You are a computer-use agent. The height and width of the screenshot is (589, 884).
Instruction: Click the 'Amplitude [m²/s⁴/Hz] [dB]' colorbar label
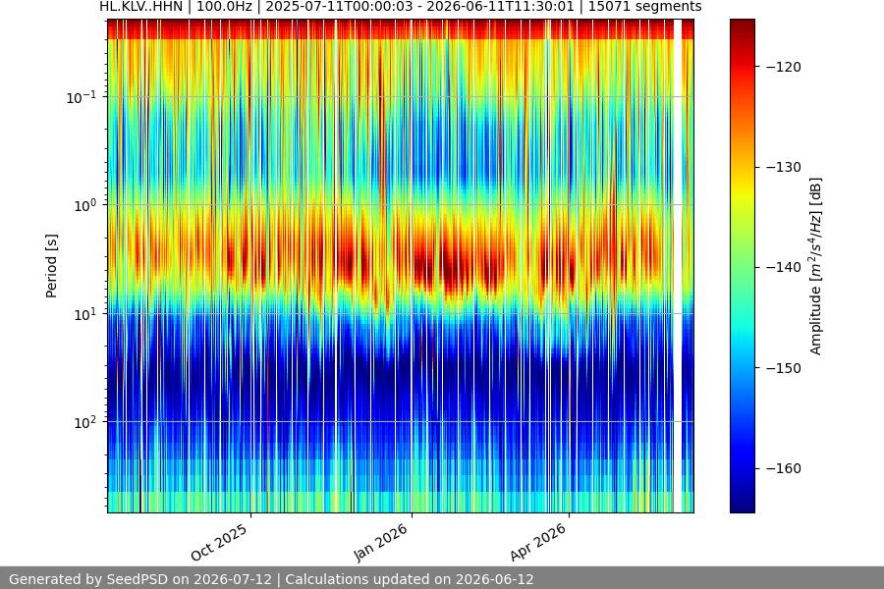pyautogui.click(x=816, y=266)
